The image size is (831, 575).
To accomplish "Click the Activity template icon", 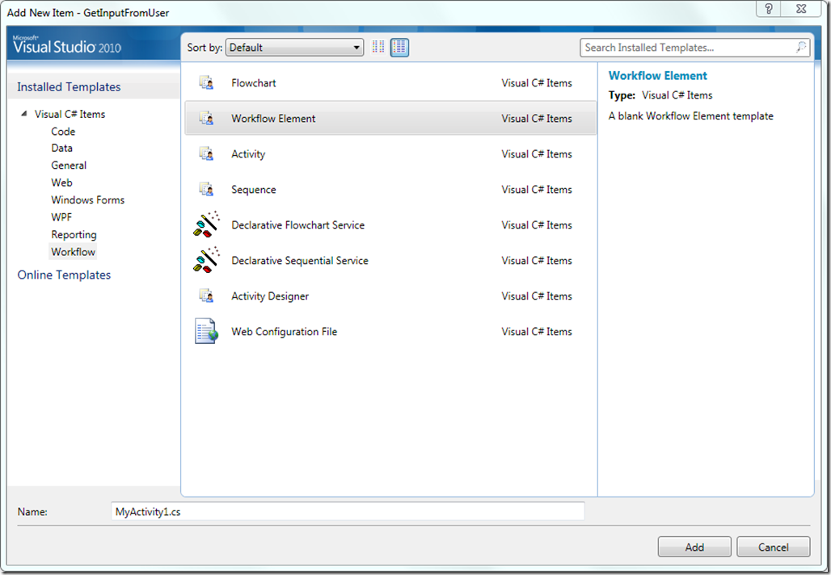I will 206,153.
